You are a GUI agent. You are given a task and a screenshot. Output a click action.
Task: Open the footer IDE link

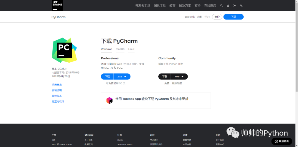coord(54,140)
